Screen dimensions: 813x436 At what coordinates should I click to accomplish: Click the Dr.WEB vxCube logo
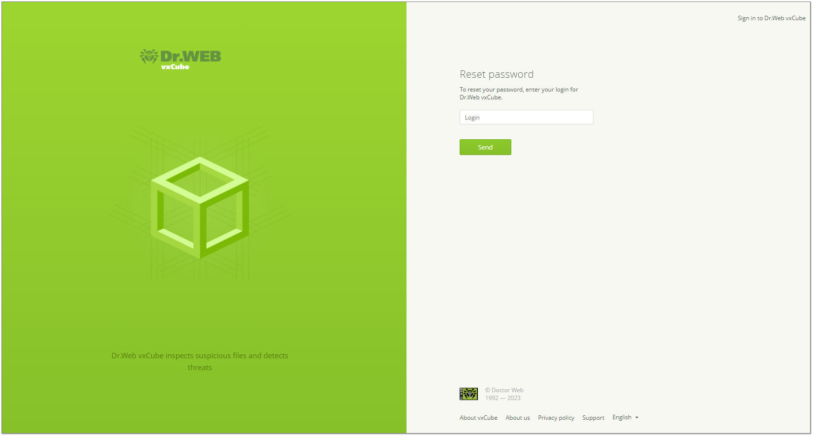pyautogui.click(x=180, y=59)
